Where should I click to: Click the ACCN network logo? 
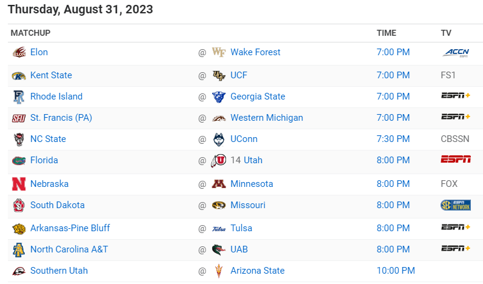click(456, 53)
